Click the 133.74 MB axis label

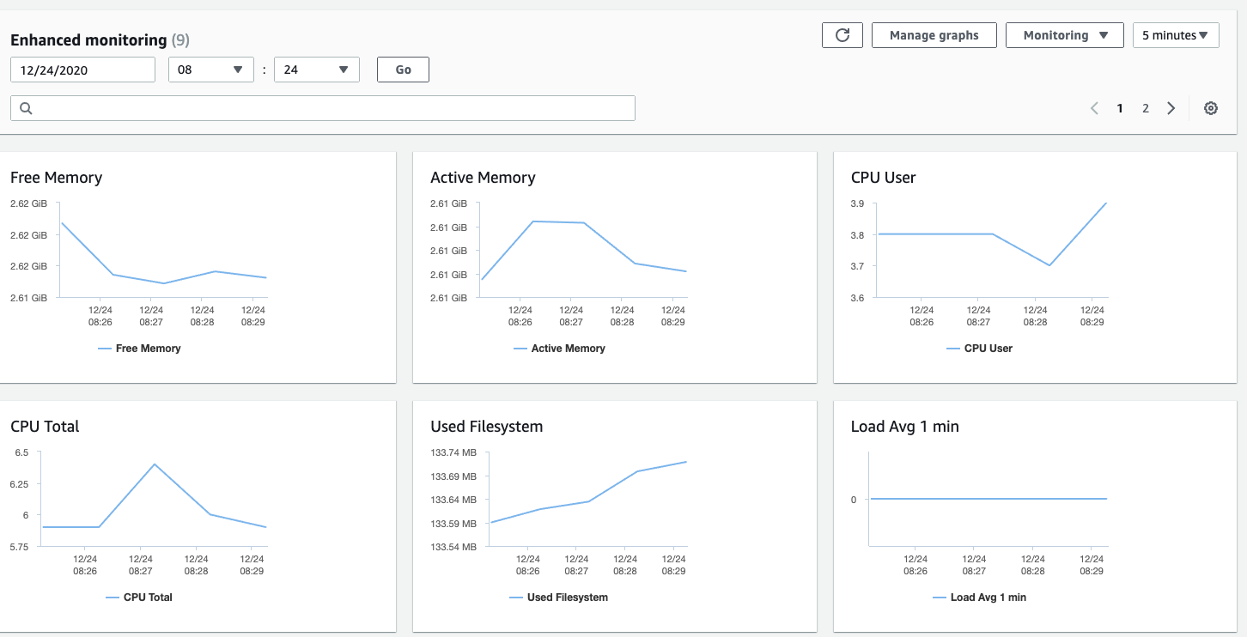tap(453, 452)
